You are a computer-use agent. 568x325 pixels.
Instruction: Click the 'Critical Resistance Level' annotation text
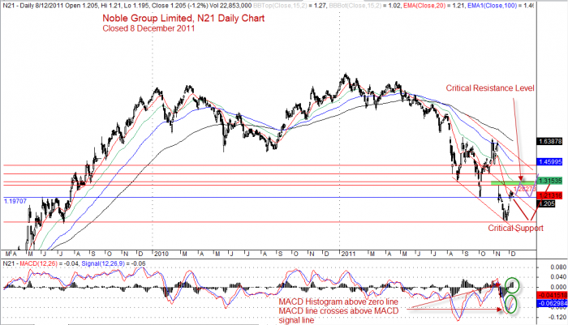pyautogui.click(x=490, y=88)
